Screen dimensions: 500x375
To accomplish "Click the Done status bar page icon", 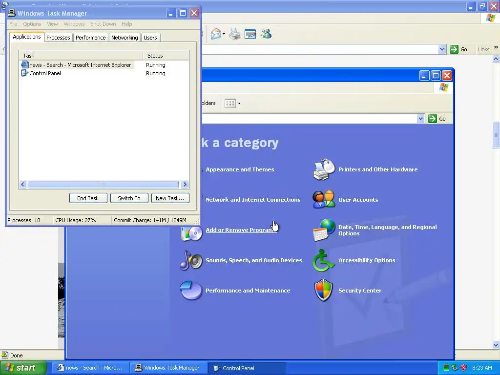I will pos(5,355).
